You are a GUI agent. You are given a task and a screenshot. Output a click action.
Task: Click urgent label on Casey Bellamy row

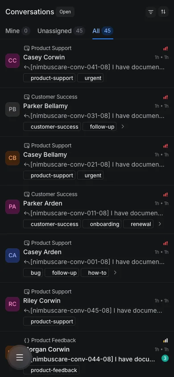click(91, 175)
